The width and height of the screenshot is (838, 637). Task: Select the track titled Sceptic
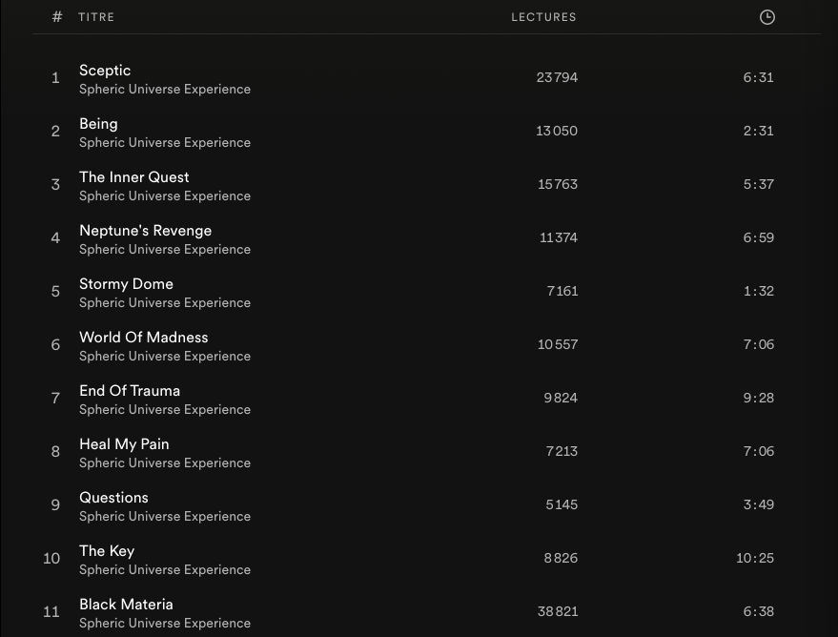105,71
